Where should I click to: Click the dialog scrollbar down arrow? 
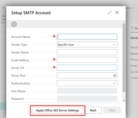pos(124,101)
